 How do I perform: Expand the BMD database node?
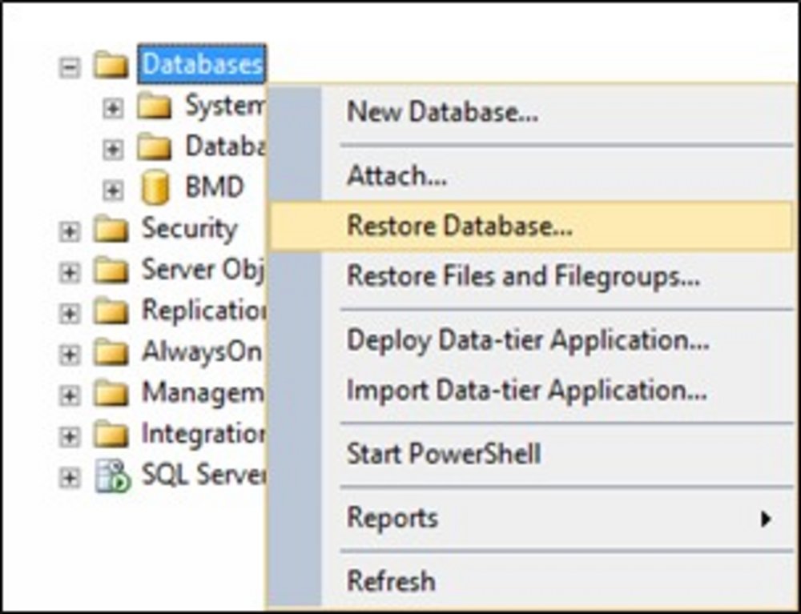tap(112, 191)
